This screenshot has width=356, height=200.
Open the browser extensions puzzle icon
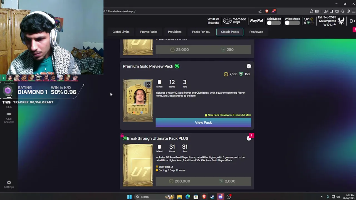click(x=311, y=11)
